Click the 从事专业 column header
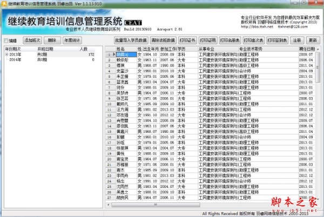Screen dimensions: 324x217 point(206,49)
